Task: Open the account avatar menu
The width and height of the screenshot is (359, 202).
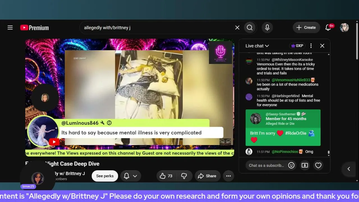Action: (x=344, y=27)
